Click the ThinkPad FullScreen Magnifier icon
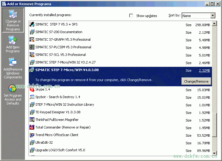 32,120
